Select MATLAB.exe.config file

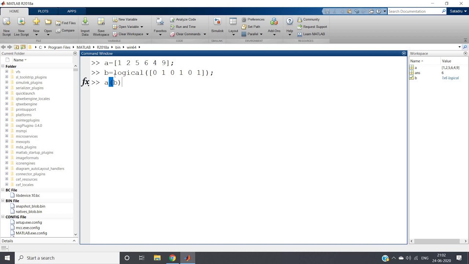tap(31, 233)
